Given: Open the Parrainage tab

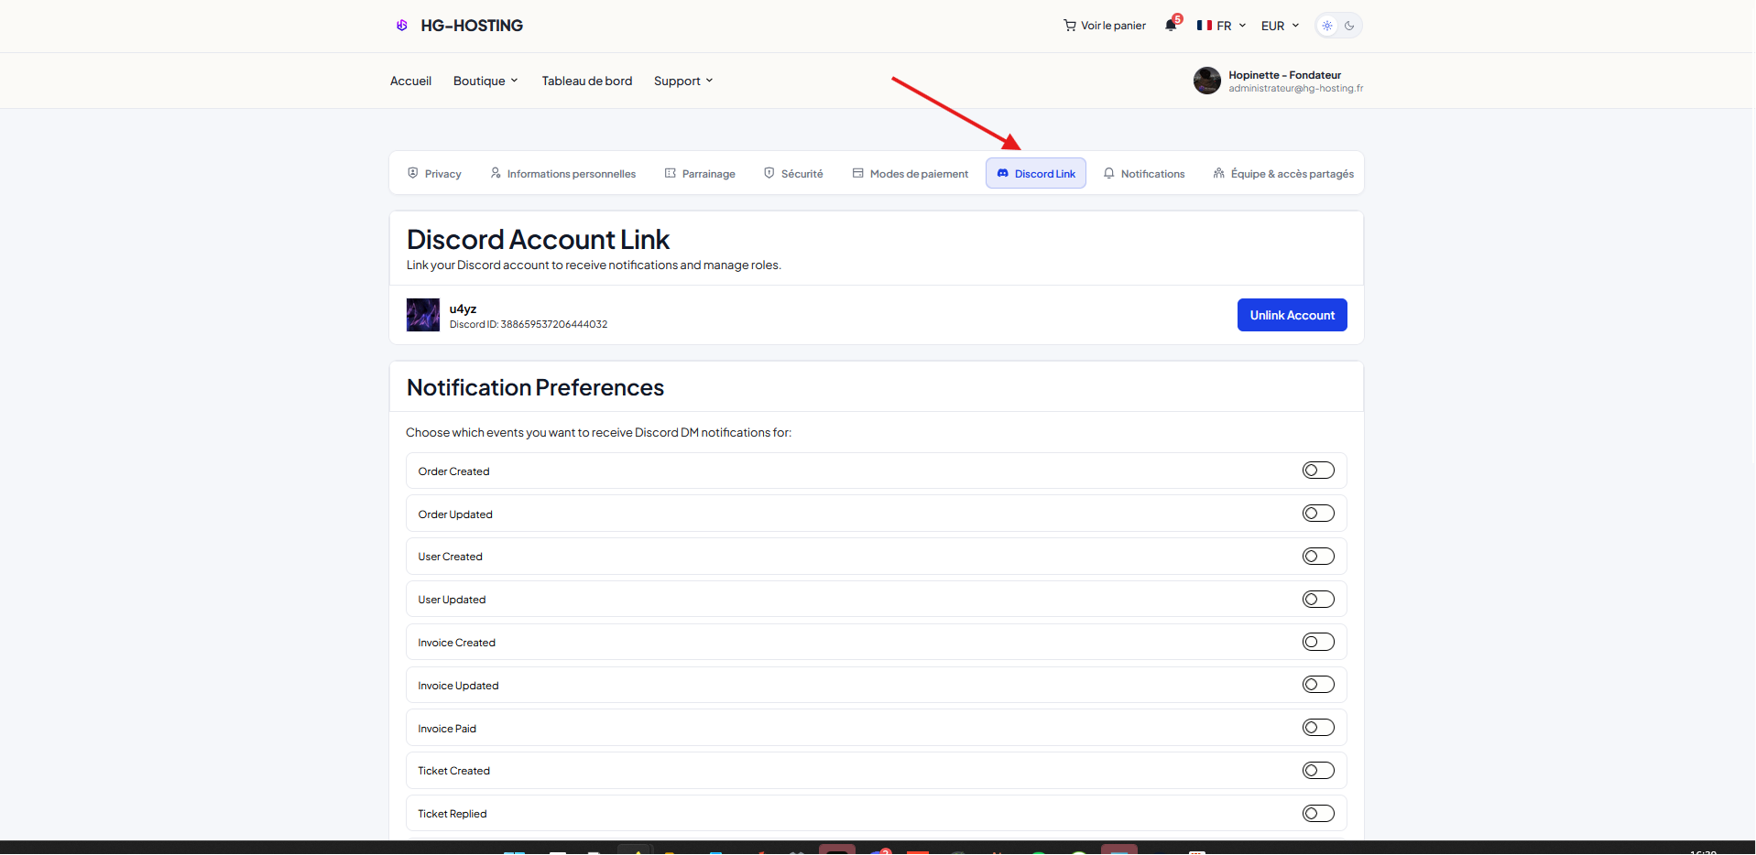Looking at the screenshot, I should coord(700,174).
